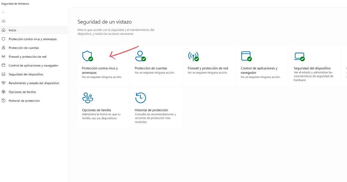
Task: Click sidebar person icon for account protection
Action: [3, 48]
